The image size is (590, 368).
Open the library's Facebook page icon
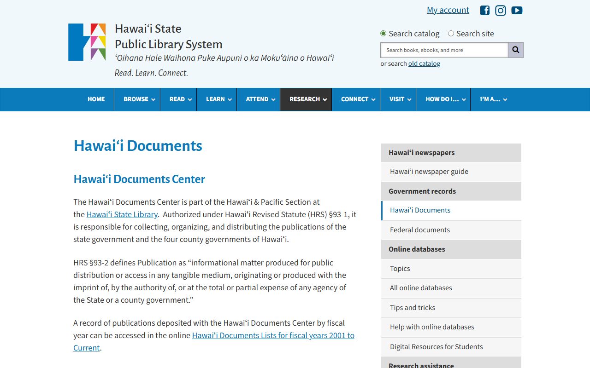click(x=484, y=10)
